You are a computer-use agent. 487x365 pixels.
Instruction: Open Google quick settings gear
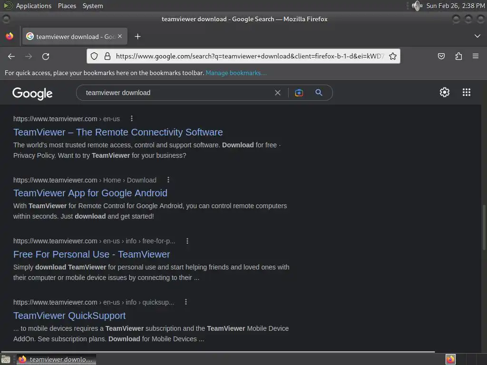pyautogui.click(x=445, y=92)
